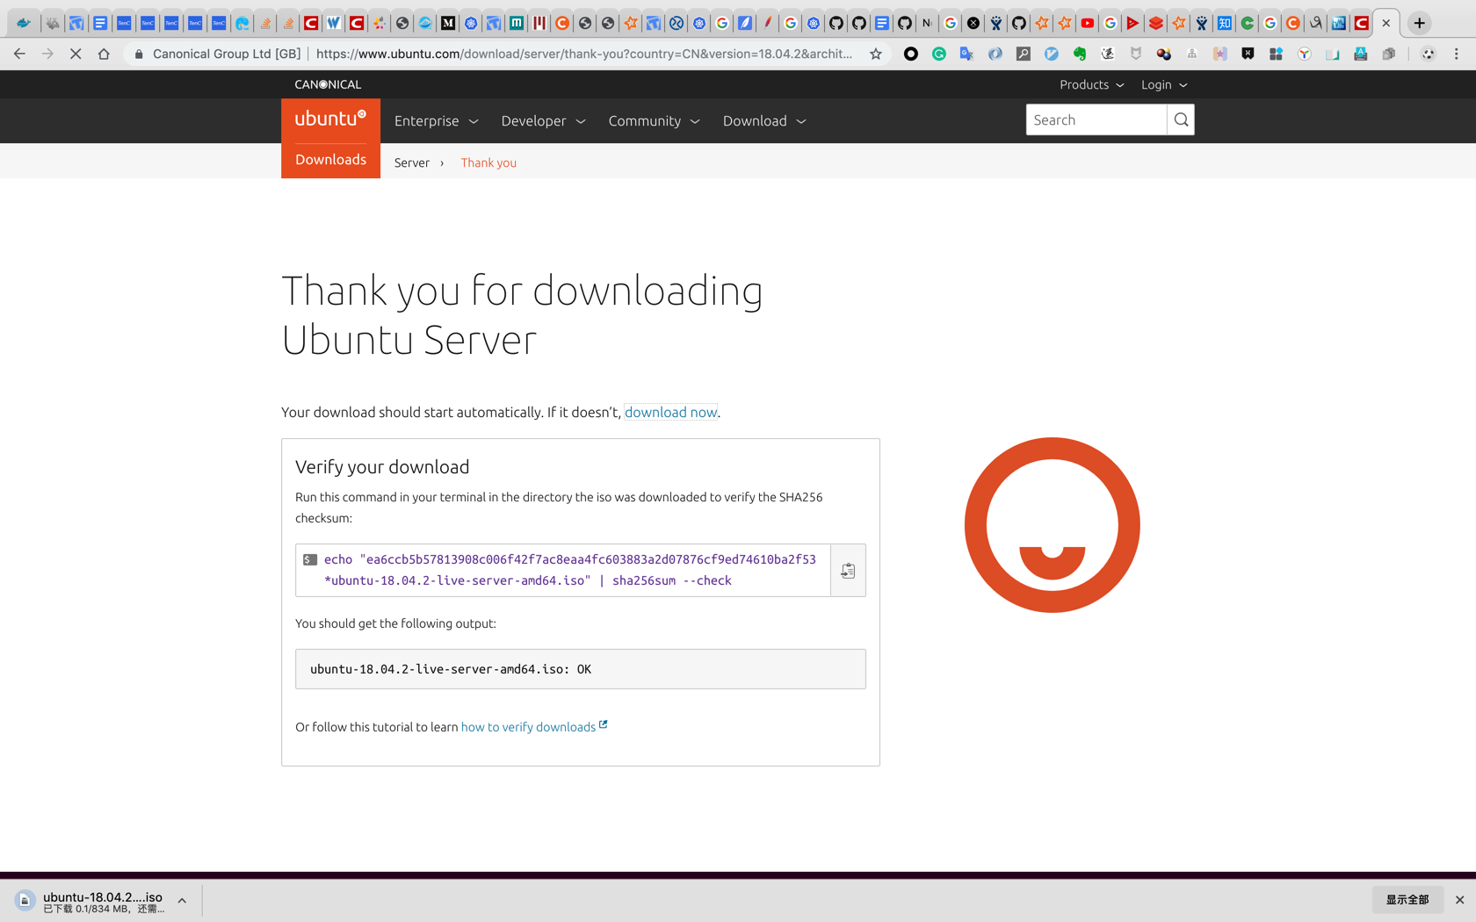Image resolution: width=1476 pixels, height=922 pixels.
Task: Expand the Login dropdown
Action: point(1164,84)
